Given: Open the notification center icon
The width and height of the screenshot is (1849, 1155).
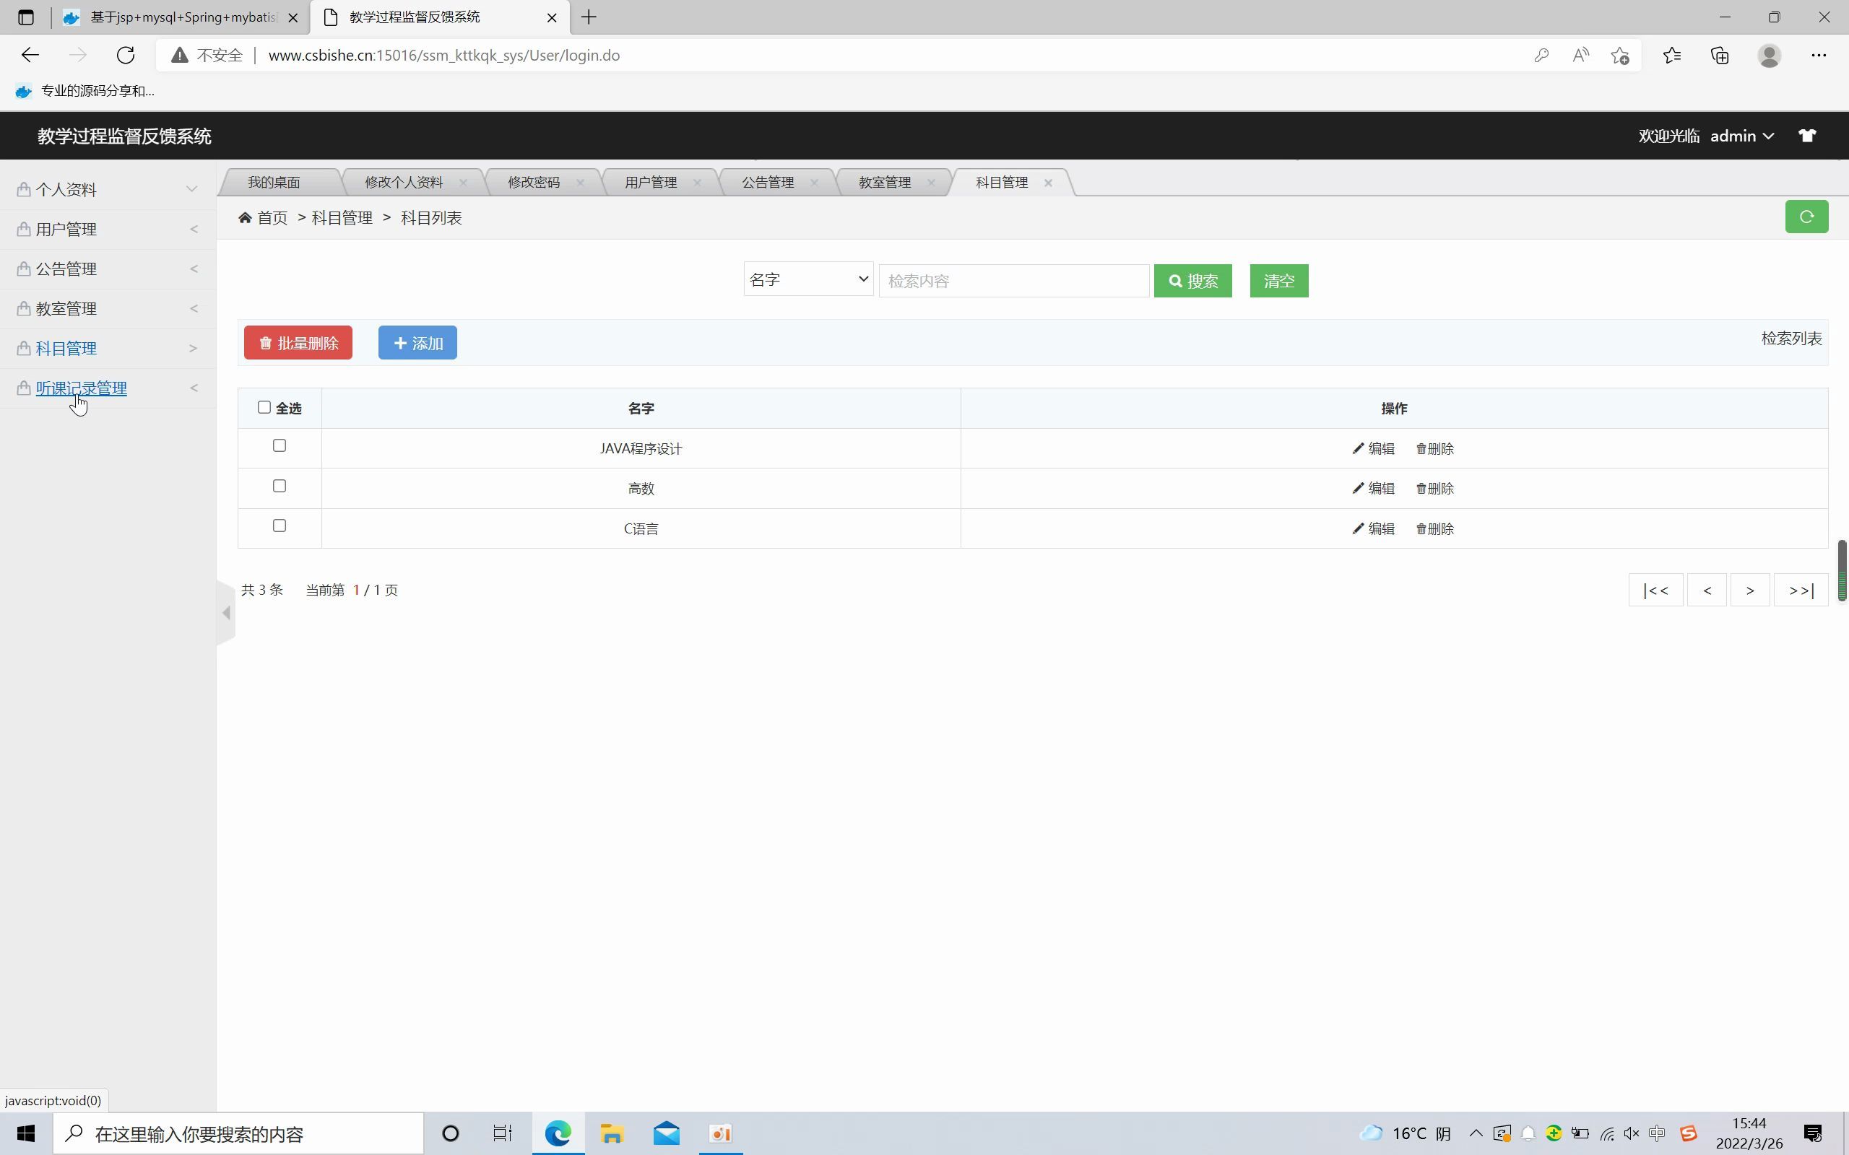Looking at the screenshot, I should (1813, 1133).
